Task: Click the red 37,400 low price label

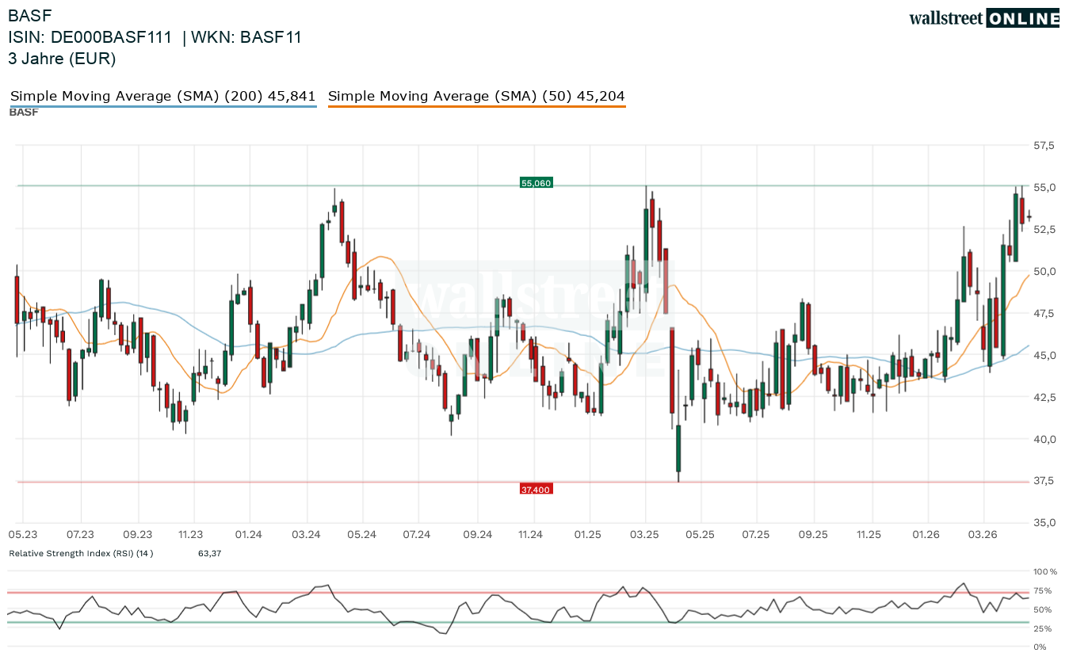Action: pyautogui.click(x=536, y=490)
